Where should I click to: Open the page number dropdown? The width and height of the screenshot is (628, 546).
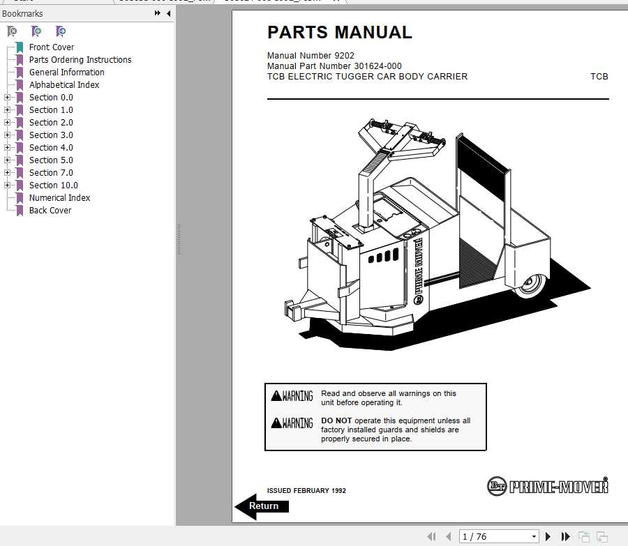[x=534, y=536]
